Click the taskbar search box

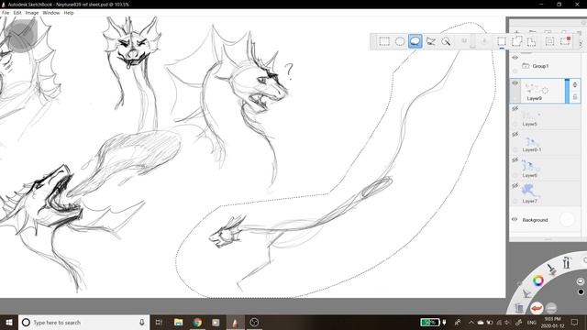[83, 322]
